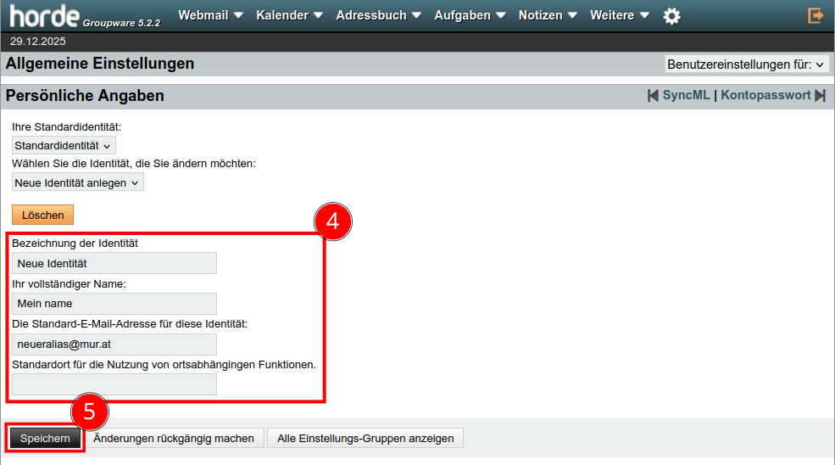Image resolution: width=835 pixels, height=465 pixels.
Task: Expand the Standardidentität dropdown
Action: coord(64,146)
